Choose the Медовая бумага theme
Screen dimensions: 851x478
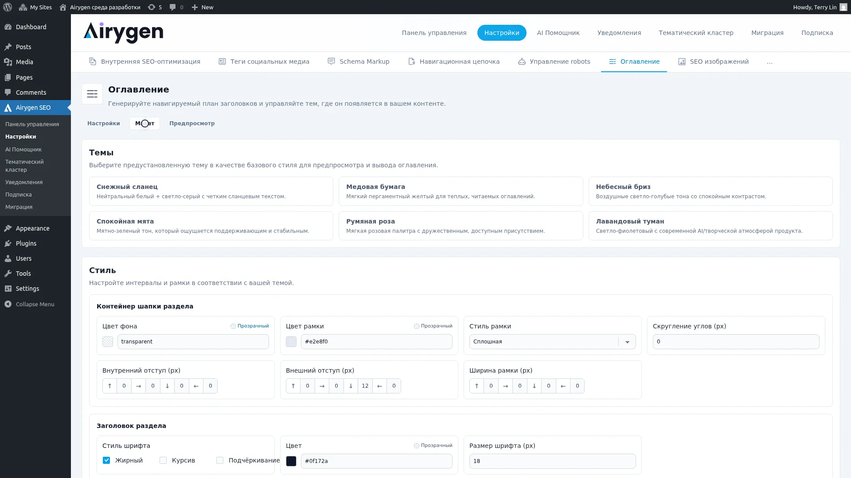(461, 191)
